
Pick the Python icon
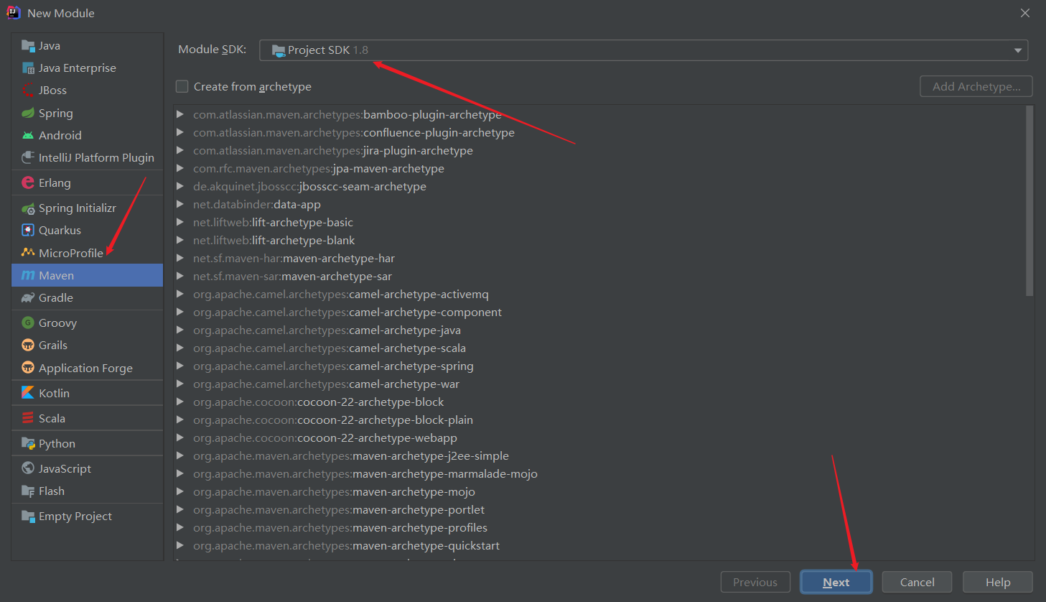pyautogui.click(x=28, y=443)
